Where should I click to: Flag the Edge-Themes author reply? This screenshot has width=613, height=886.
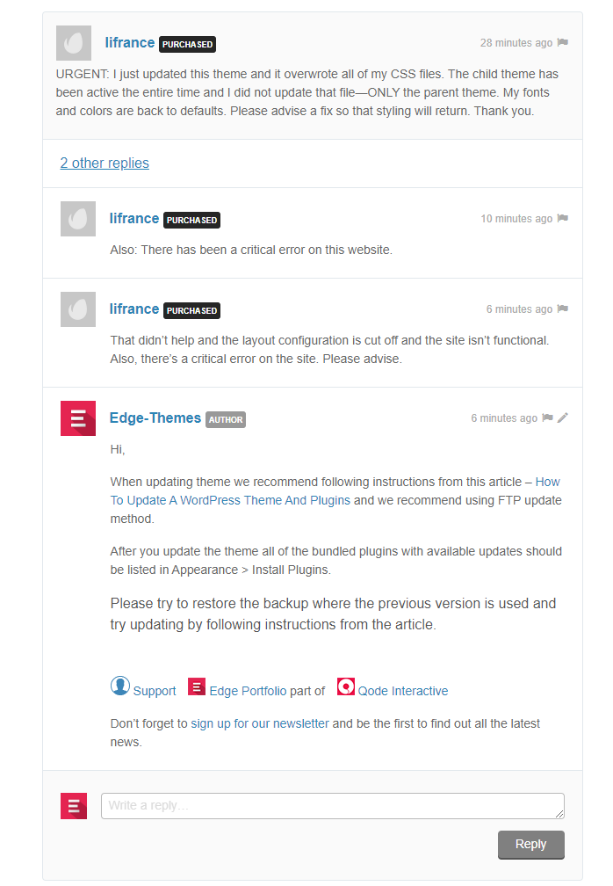click(x=547, y=418)
